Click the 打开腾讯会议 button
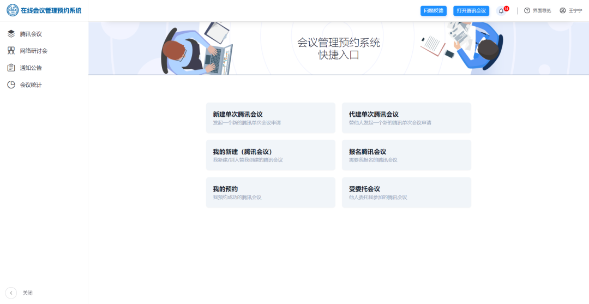Viewport: 589px width, 304px height. pyautogui.click(x=471, y=11)
